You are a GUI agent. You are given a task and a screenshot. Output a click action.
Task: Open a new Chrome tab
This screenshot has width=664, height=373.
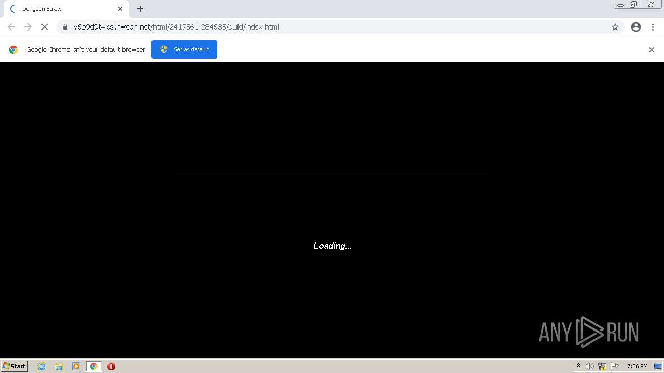pyautogui.click(x=140, y=9)
